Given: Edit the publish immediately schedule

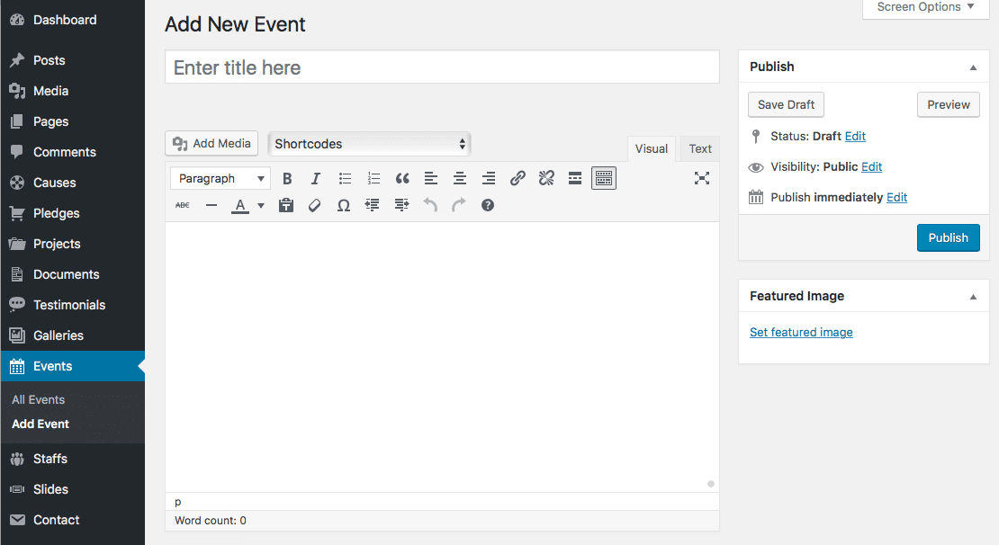Looking at the screenshot, I should (896, 197).
